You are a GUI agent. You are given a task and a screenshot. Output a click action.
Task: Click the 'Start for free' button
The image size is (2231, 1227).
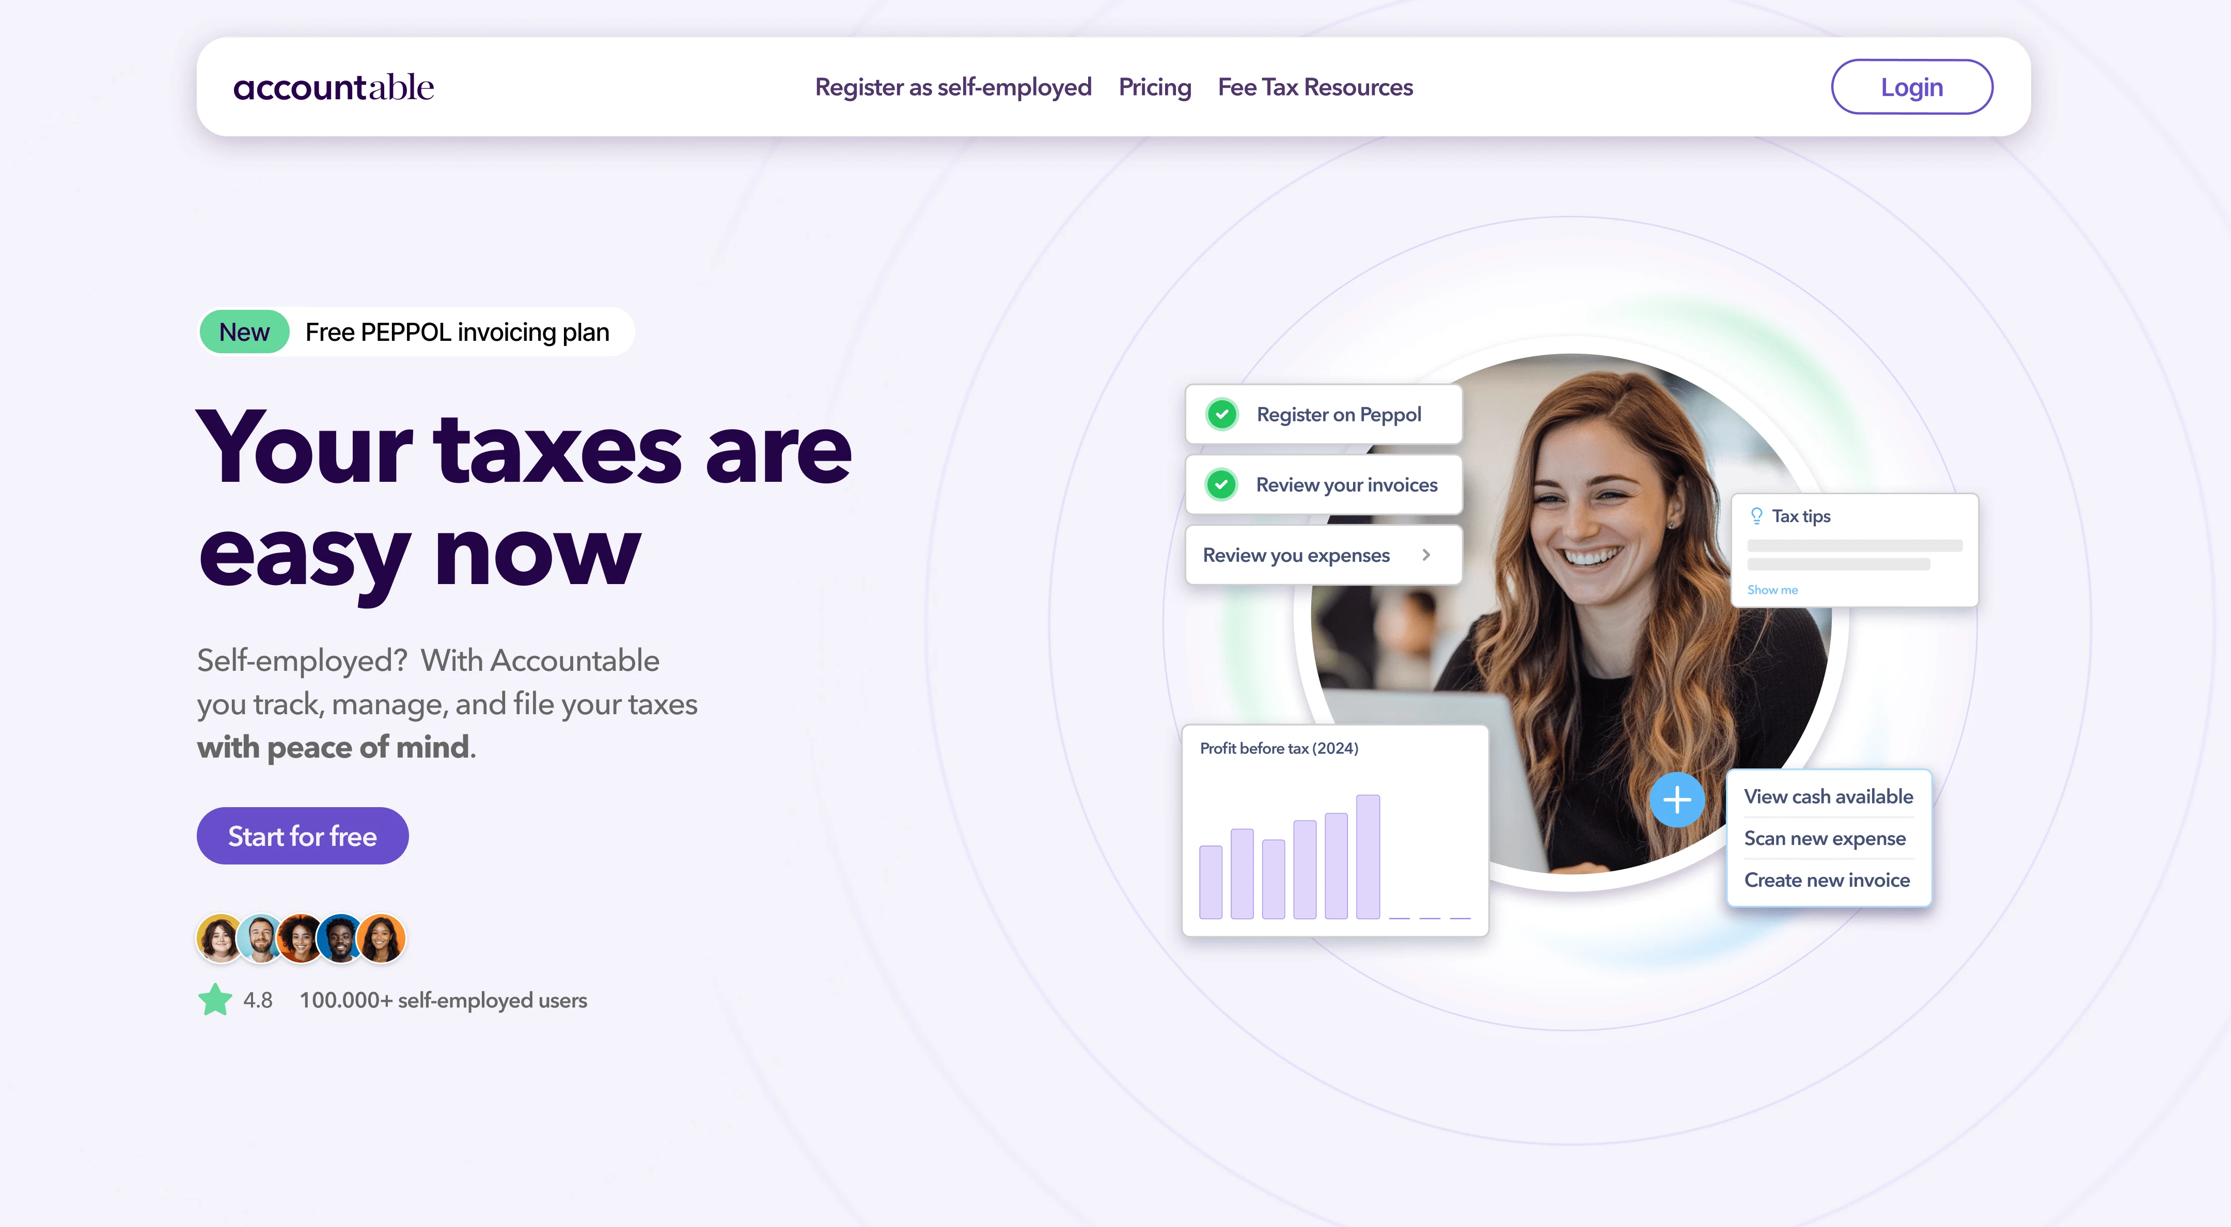302,836
